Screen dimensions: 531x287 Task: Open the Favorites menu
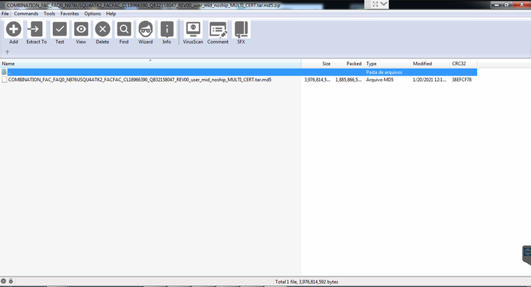70,14
